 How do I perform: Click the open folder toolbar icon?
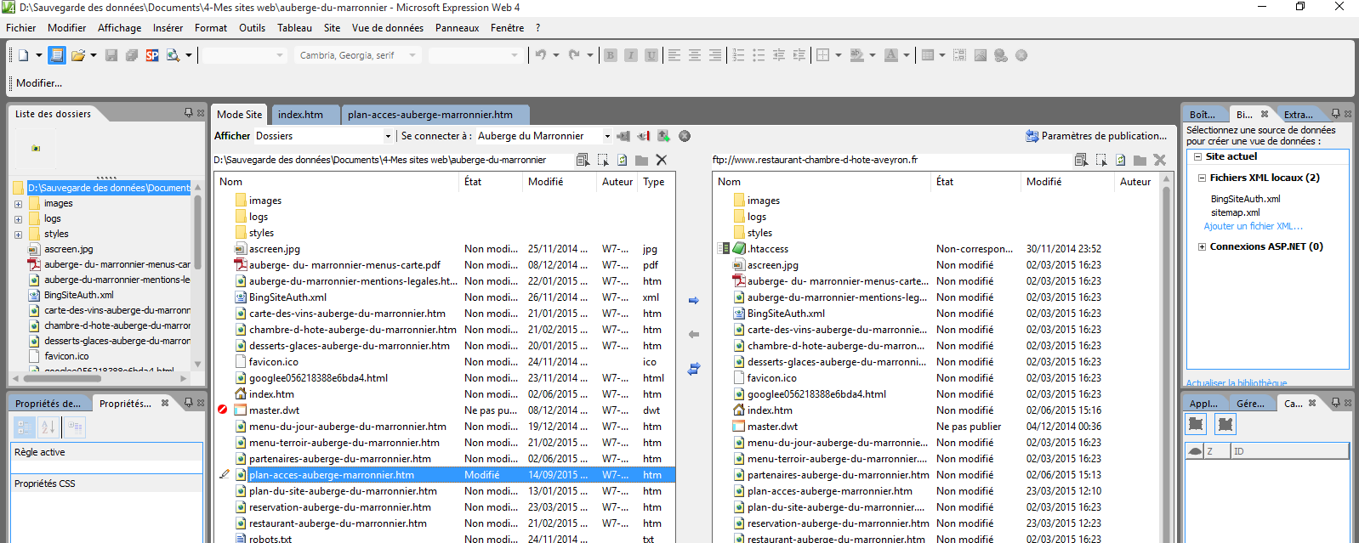point(78,55)
